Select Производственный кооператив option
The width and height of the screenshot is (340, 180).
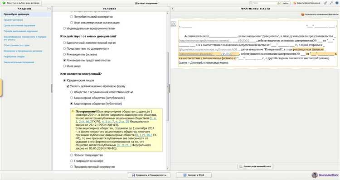71,166
